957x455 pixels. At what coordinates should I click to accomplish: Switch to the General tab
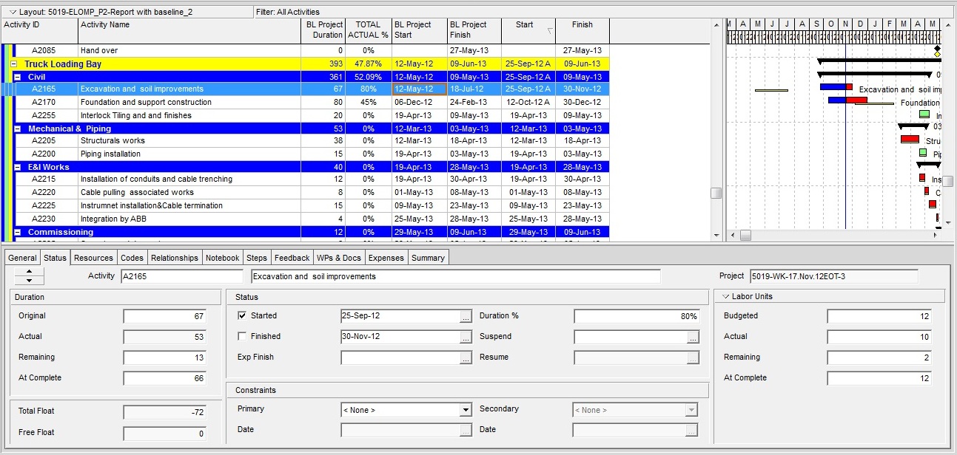[22, 258]
